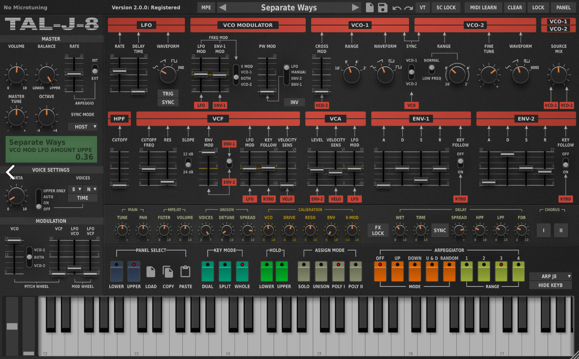Create a new preset file icon

370,7
